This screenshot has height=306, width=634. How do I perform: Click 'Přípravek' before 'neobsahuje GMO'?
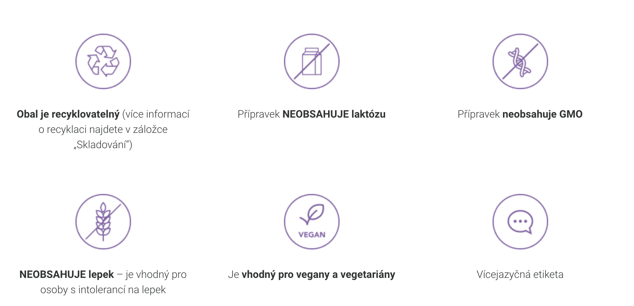pyautogui.click(x=479, y=114)
